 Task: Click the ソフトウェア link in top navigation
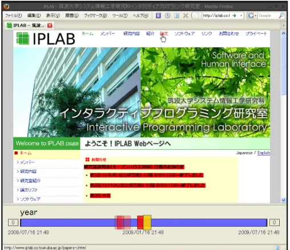[184, 34]
